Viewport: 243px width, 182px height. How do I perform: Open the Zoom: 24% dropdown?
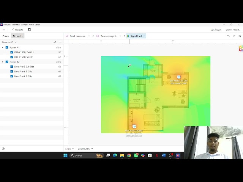(85, 149)
